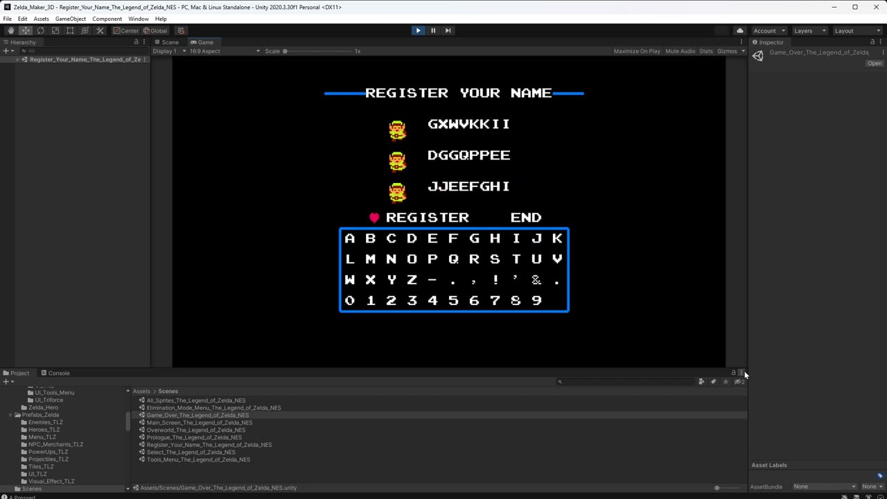Click the Unity scene icon in Inspector header

(x=758, y=56)
